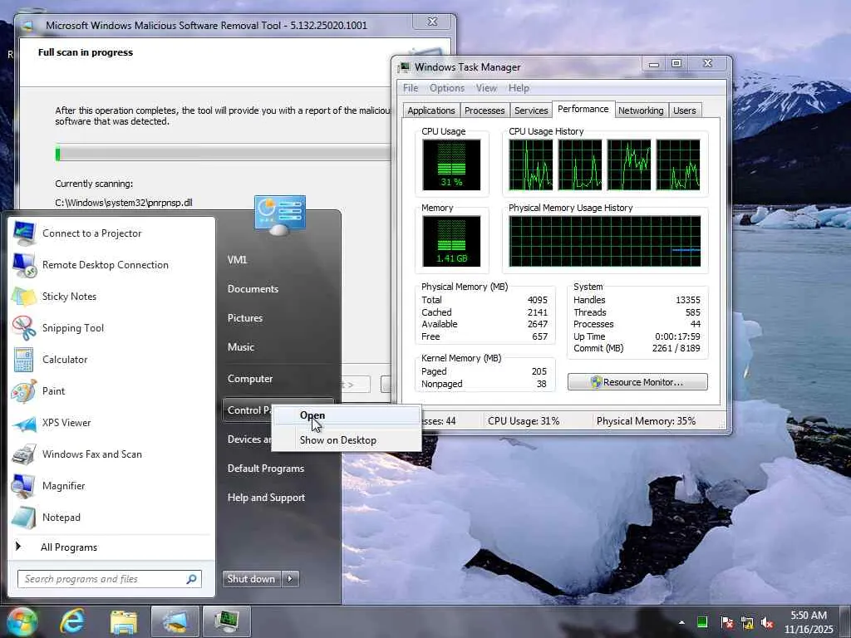Open Calculator icon in Start menu
This screenshot has height=638, width=851.
(24, 359)
